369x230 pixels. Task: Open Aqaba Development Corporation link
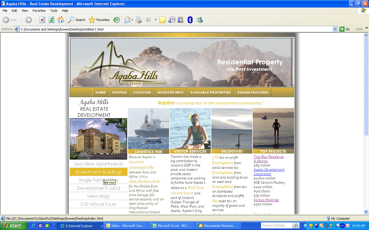(269, 172)
